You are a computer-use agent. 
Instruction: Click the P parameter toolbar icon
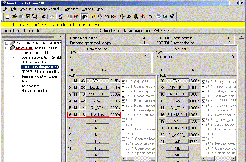coord(85,17)
